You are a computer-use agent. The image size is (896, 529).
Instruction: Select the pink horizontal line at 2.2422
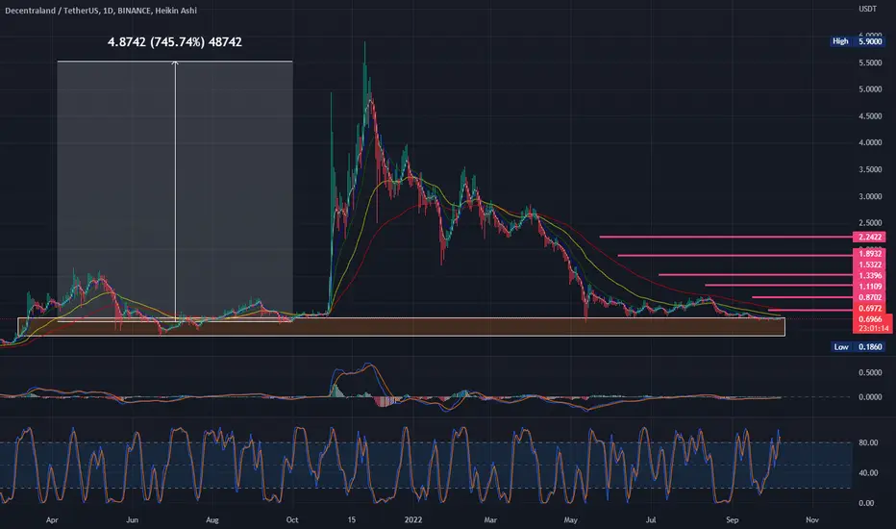726,237
